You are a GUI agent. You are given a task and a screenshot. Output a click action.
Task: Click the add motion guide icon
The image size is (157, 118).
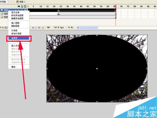(3, 27)
